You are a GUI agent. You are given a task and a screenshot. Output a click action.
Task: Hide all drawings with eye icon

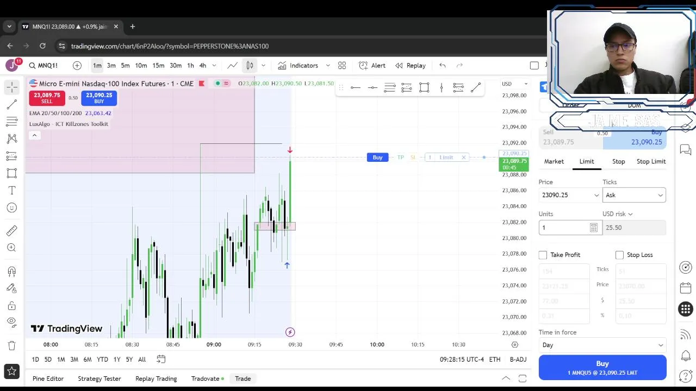12,322
